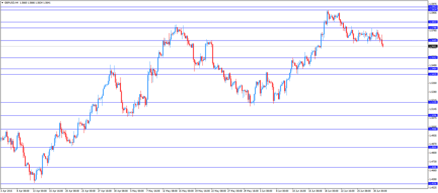This screenshot has height=193, width=438.
Task: Click the 12 May 08:00 time label
Action: [x=170, y=191]
